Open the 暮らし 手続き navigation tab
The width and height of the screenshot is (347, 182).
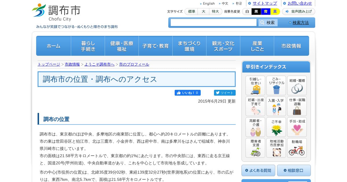point(88,46)
